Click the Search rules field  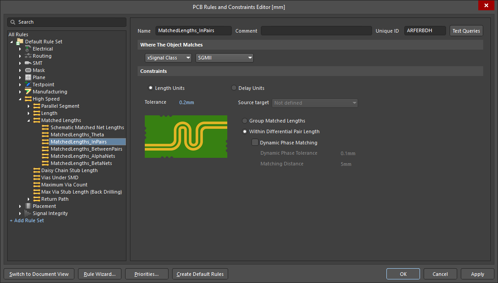[67, 22]
